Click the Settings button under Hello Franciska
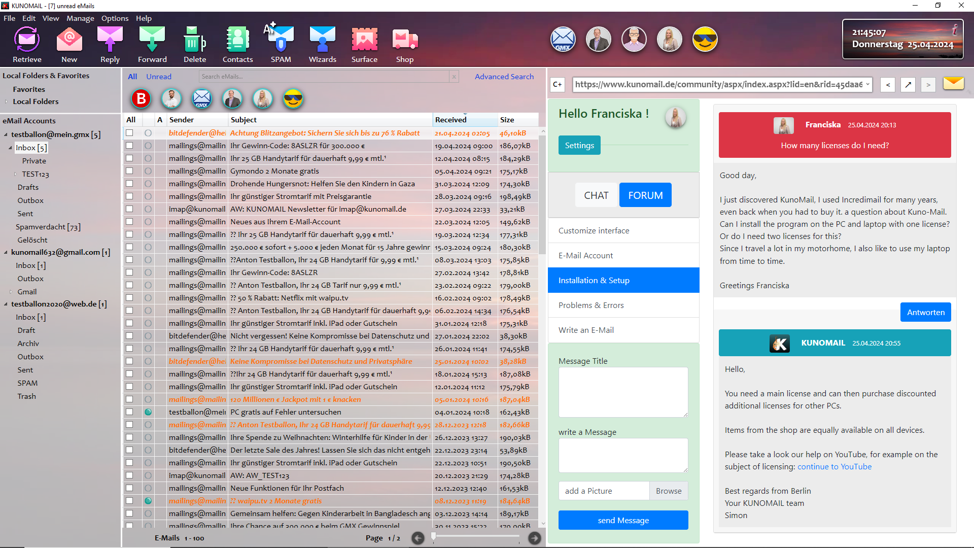 tap(579, 146)
